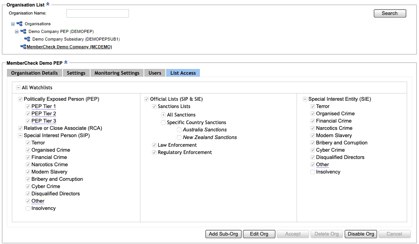This screenshot has height=244, width=419.
Task: Toggle Disqualified Directors checkbox under Special Interest Person
Action: click(28, 194)
